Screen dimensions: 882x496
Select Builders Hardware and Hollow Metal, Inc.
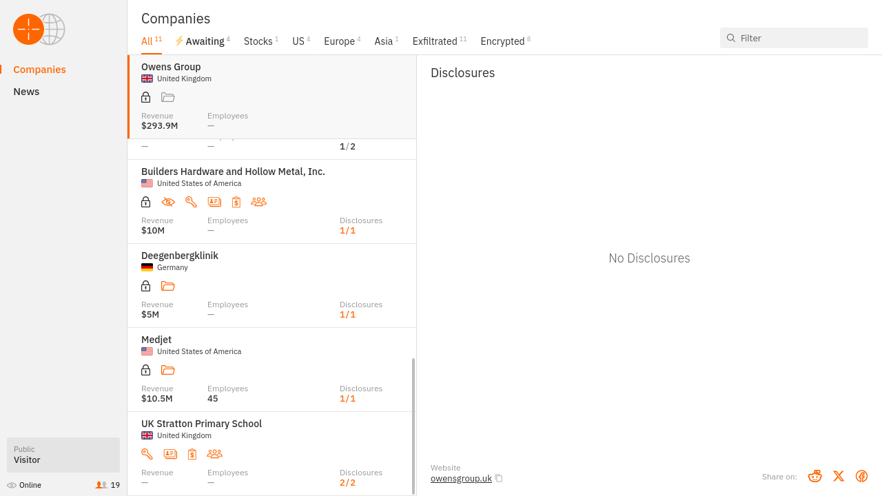pyautogui.click(x=272, y=202)
